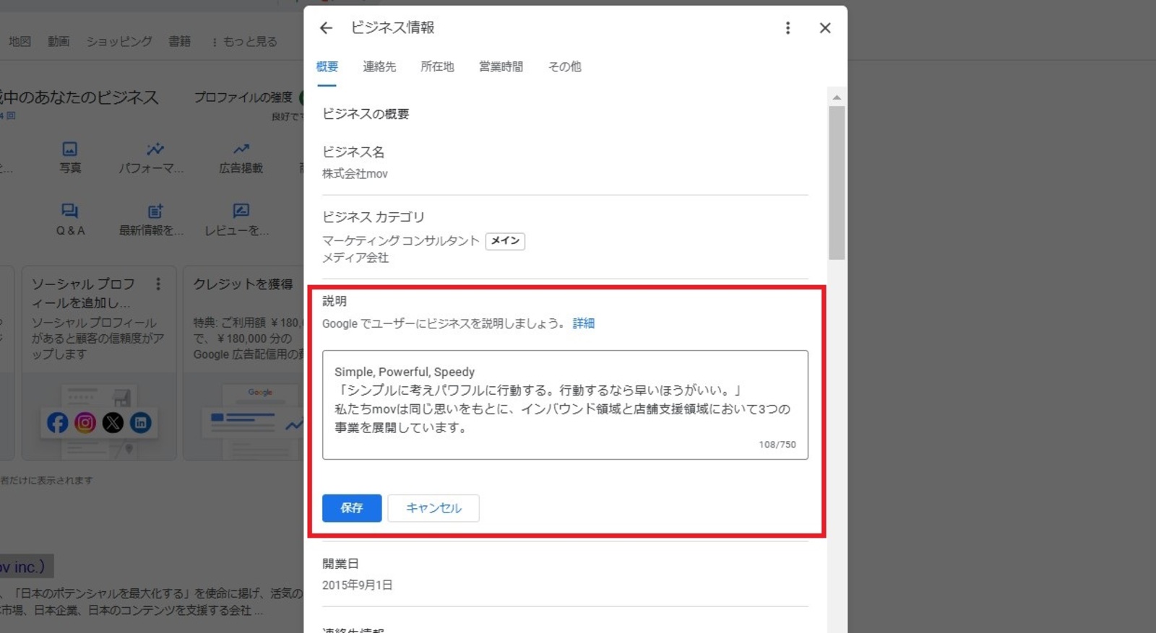The height and width of the screenshot is (633, 1156).
Task: Open 書籍 search tab in background
Action: 179,41
